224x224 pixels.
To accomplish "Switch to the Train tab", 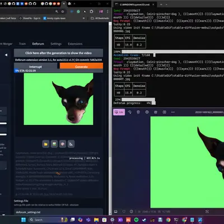I will click(22, 44).
